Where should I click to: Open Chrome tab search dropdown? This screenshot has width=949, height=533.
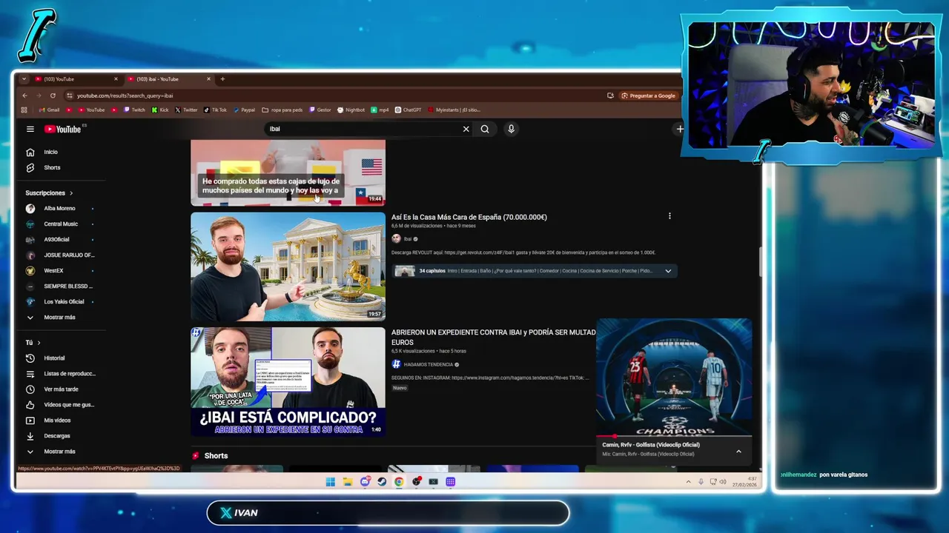click(x=24, y=79)
